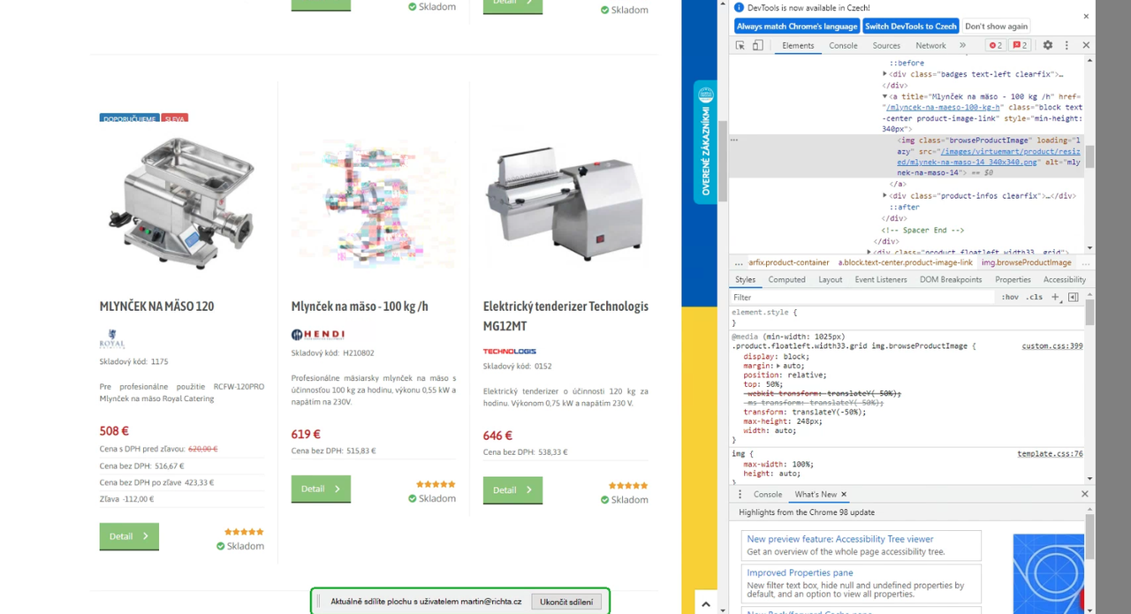Click Detail button for Mlynček na mäso 120
This screenshot has height=614, width=1131.
click(x=129, y=536)
